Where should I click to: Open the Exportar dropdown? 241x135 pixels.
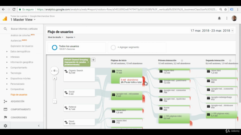click(70, 37)
